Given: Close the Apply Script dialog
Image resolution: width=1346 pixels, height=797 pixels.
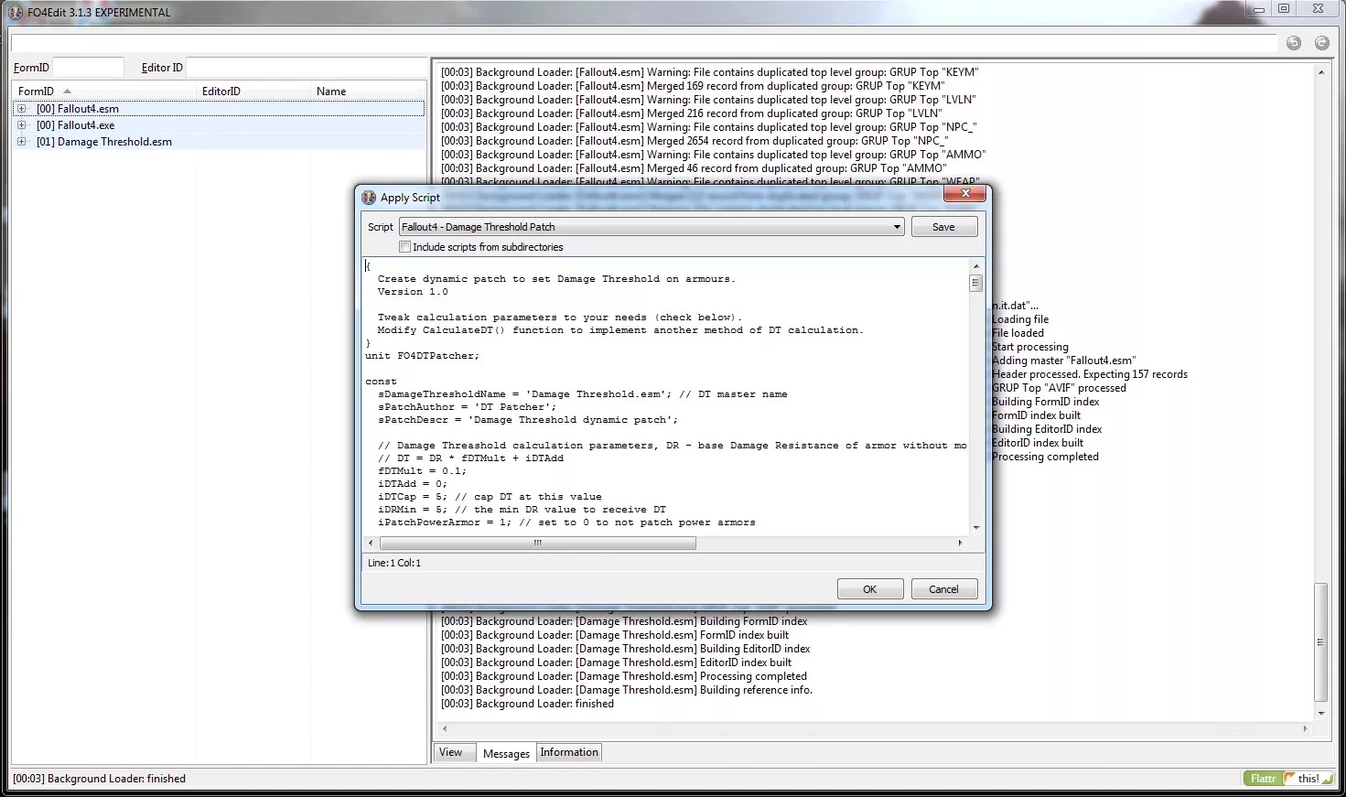Looking at the screenshot, I should tap(964, 193).
